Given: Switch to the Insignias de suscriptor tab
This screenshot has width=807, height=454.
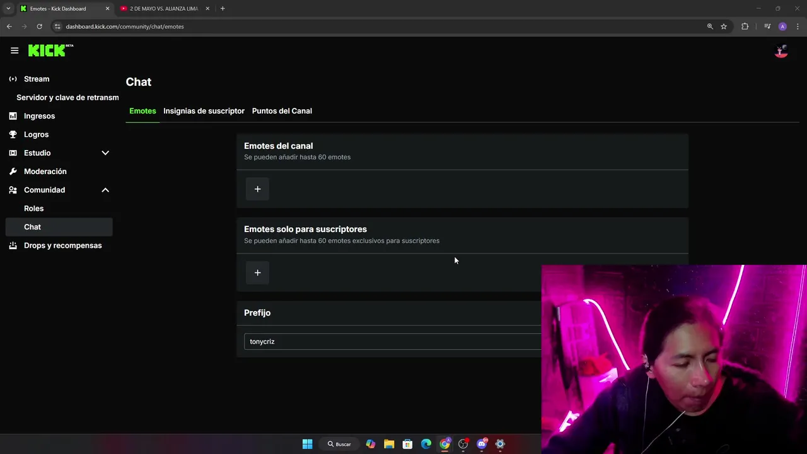Looking at the screenshot, I should [x=204, y=111].
